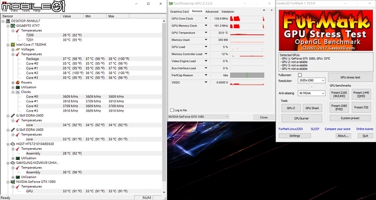Launch GPU-Z from FurMark Tools

(x=291, y=108)
